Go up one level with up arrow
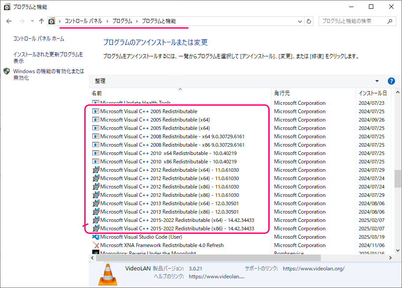The width and height of the screenshot is (402, 288). tap(41, 21)
